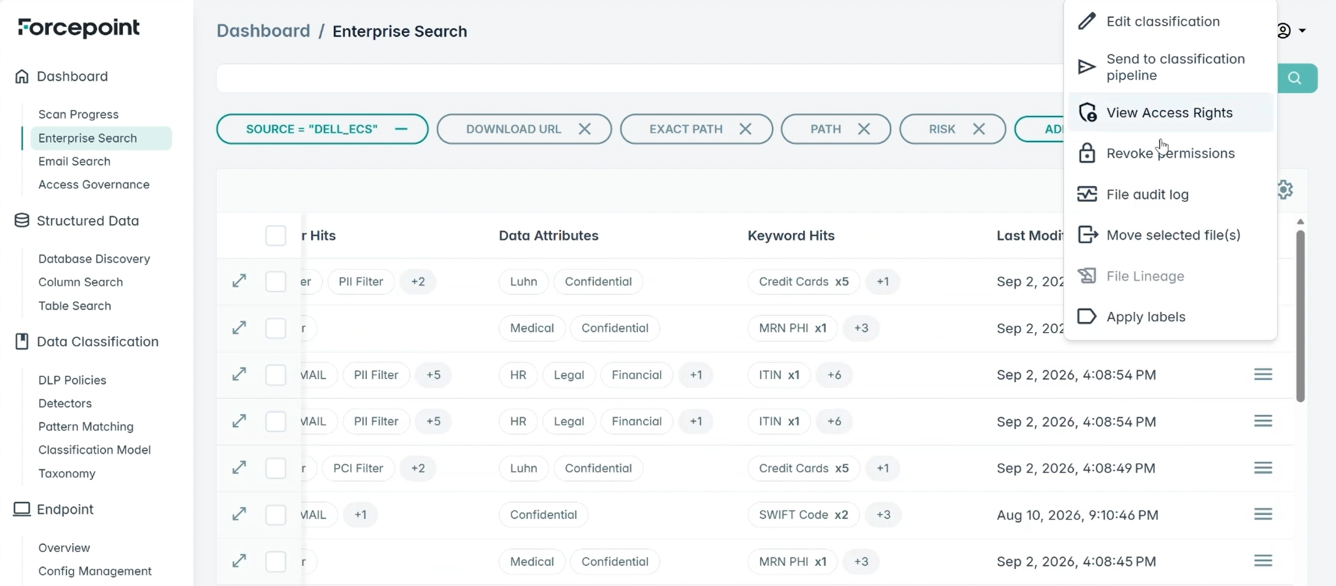Remove the EXACT PATH filter chip
Image resolution: width=1336 pixels, height=586 pixels.
(x=746, y=129)
